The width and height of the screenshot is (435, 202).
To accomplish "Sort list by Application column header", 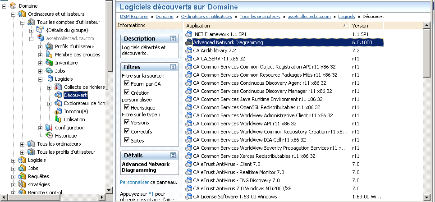I will coord(266,26).
